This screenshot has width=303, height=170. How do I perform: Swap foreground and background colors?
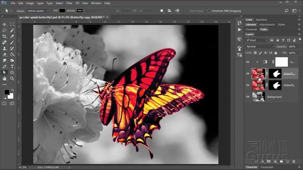coord(13,90)
